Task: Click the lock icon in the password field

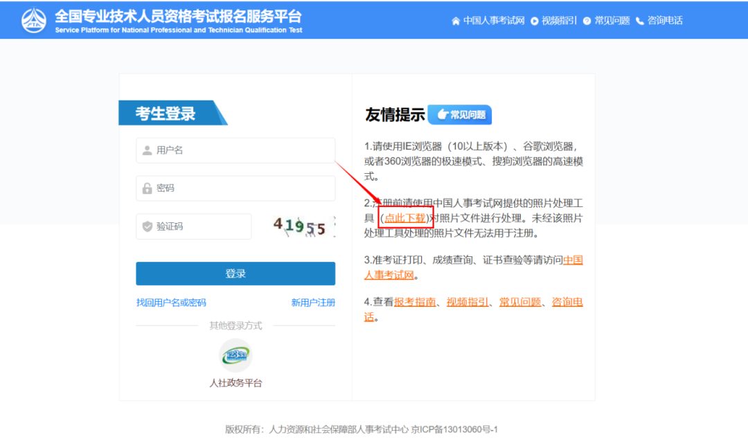Action: point(146,188)
